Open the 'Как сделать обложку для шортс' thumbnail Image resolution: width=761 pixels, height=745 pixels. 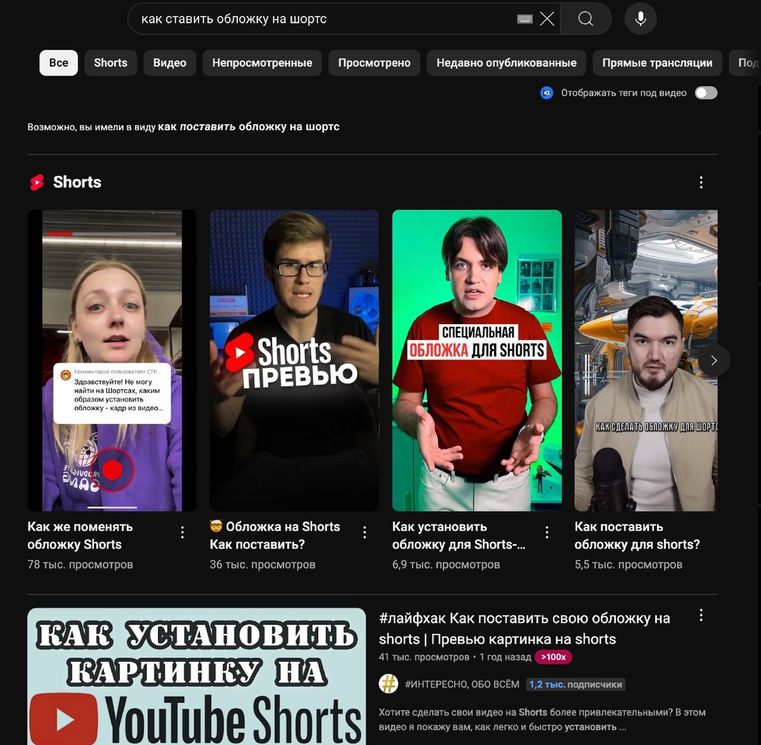pos(646,360)
